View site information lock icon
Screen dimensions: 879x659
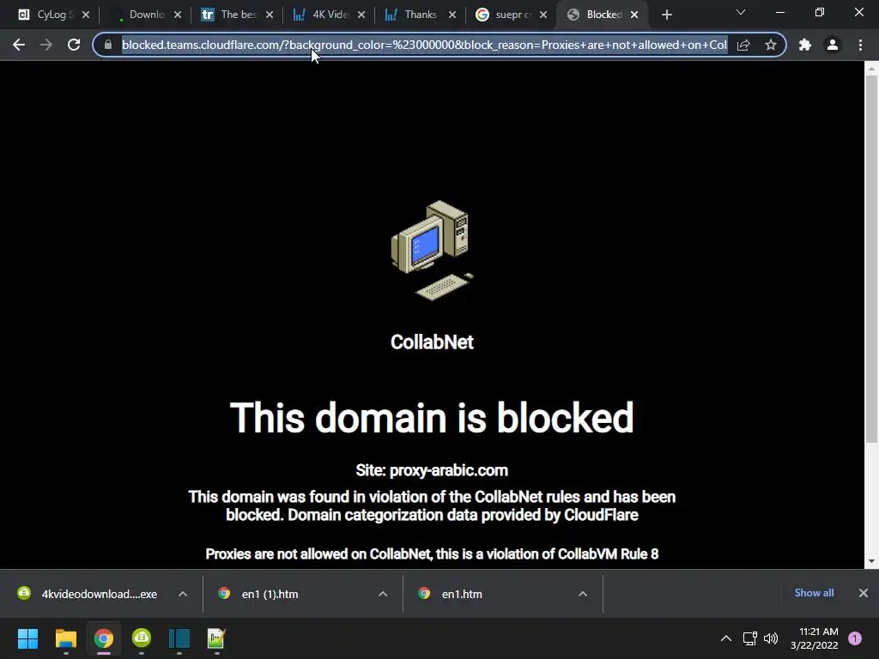pyautogui.click(x=108, y=45)
